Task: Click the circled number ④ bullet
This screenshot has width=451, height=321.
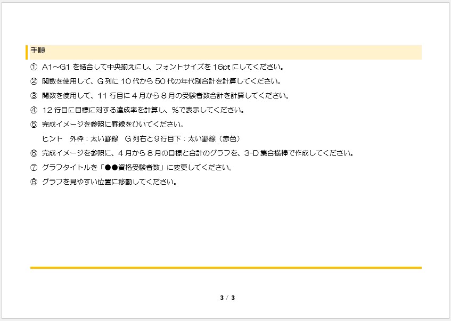Action: coord(34,111)
